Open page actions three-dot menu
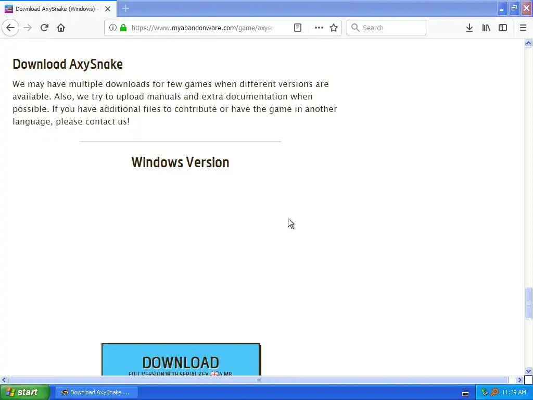The width and height of the screenshot is (533, 400). tap(319, 28)
